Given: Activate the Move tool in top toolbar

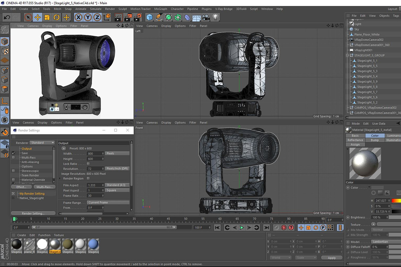Looking at the screenshot, I should (x=37, y=17).
